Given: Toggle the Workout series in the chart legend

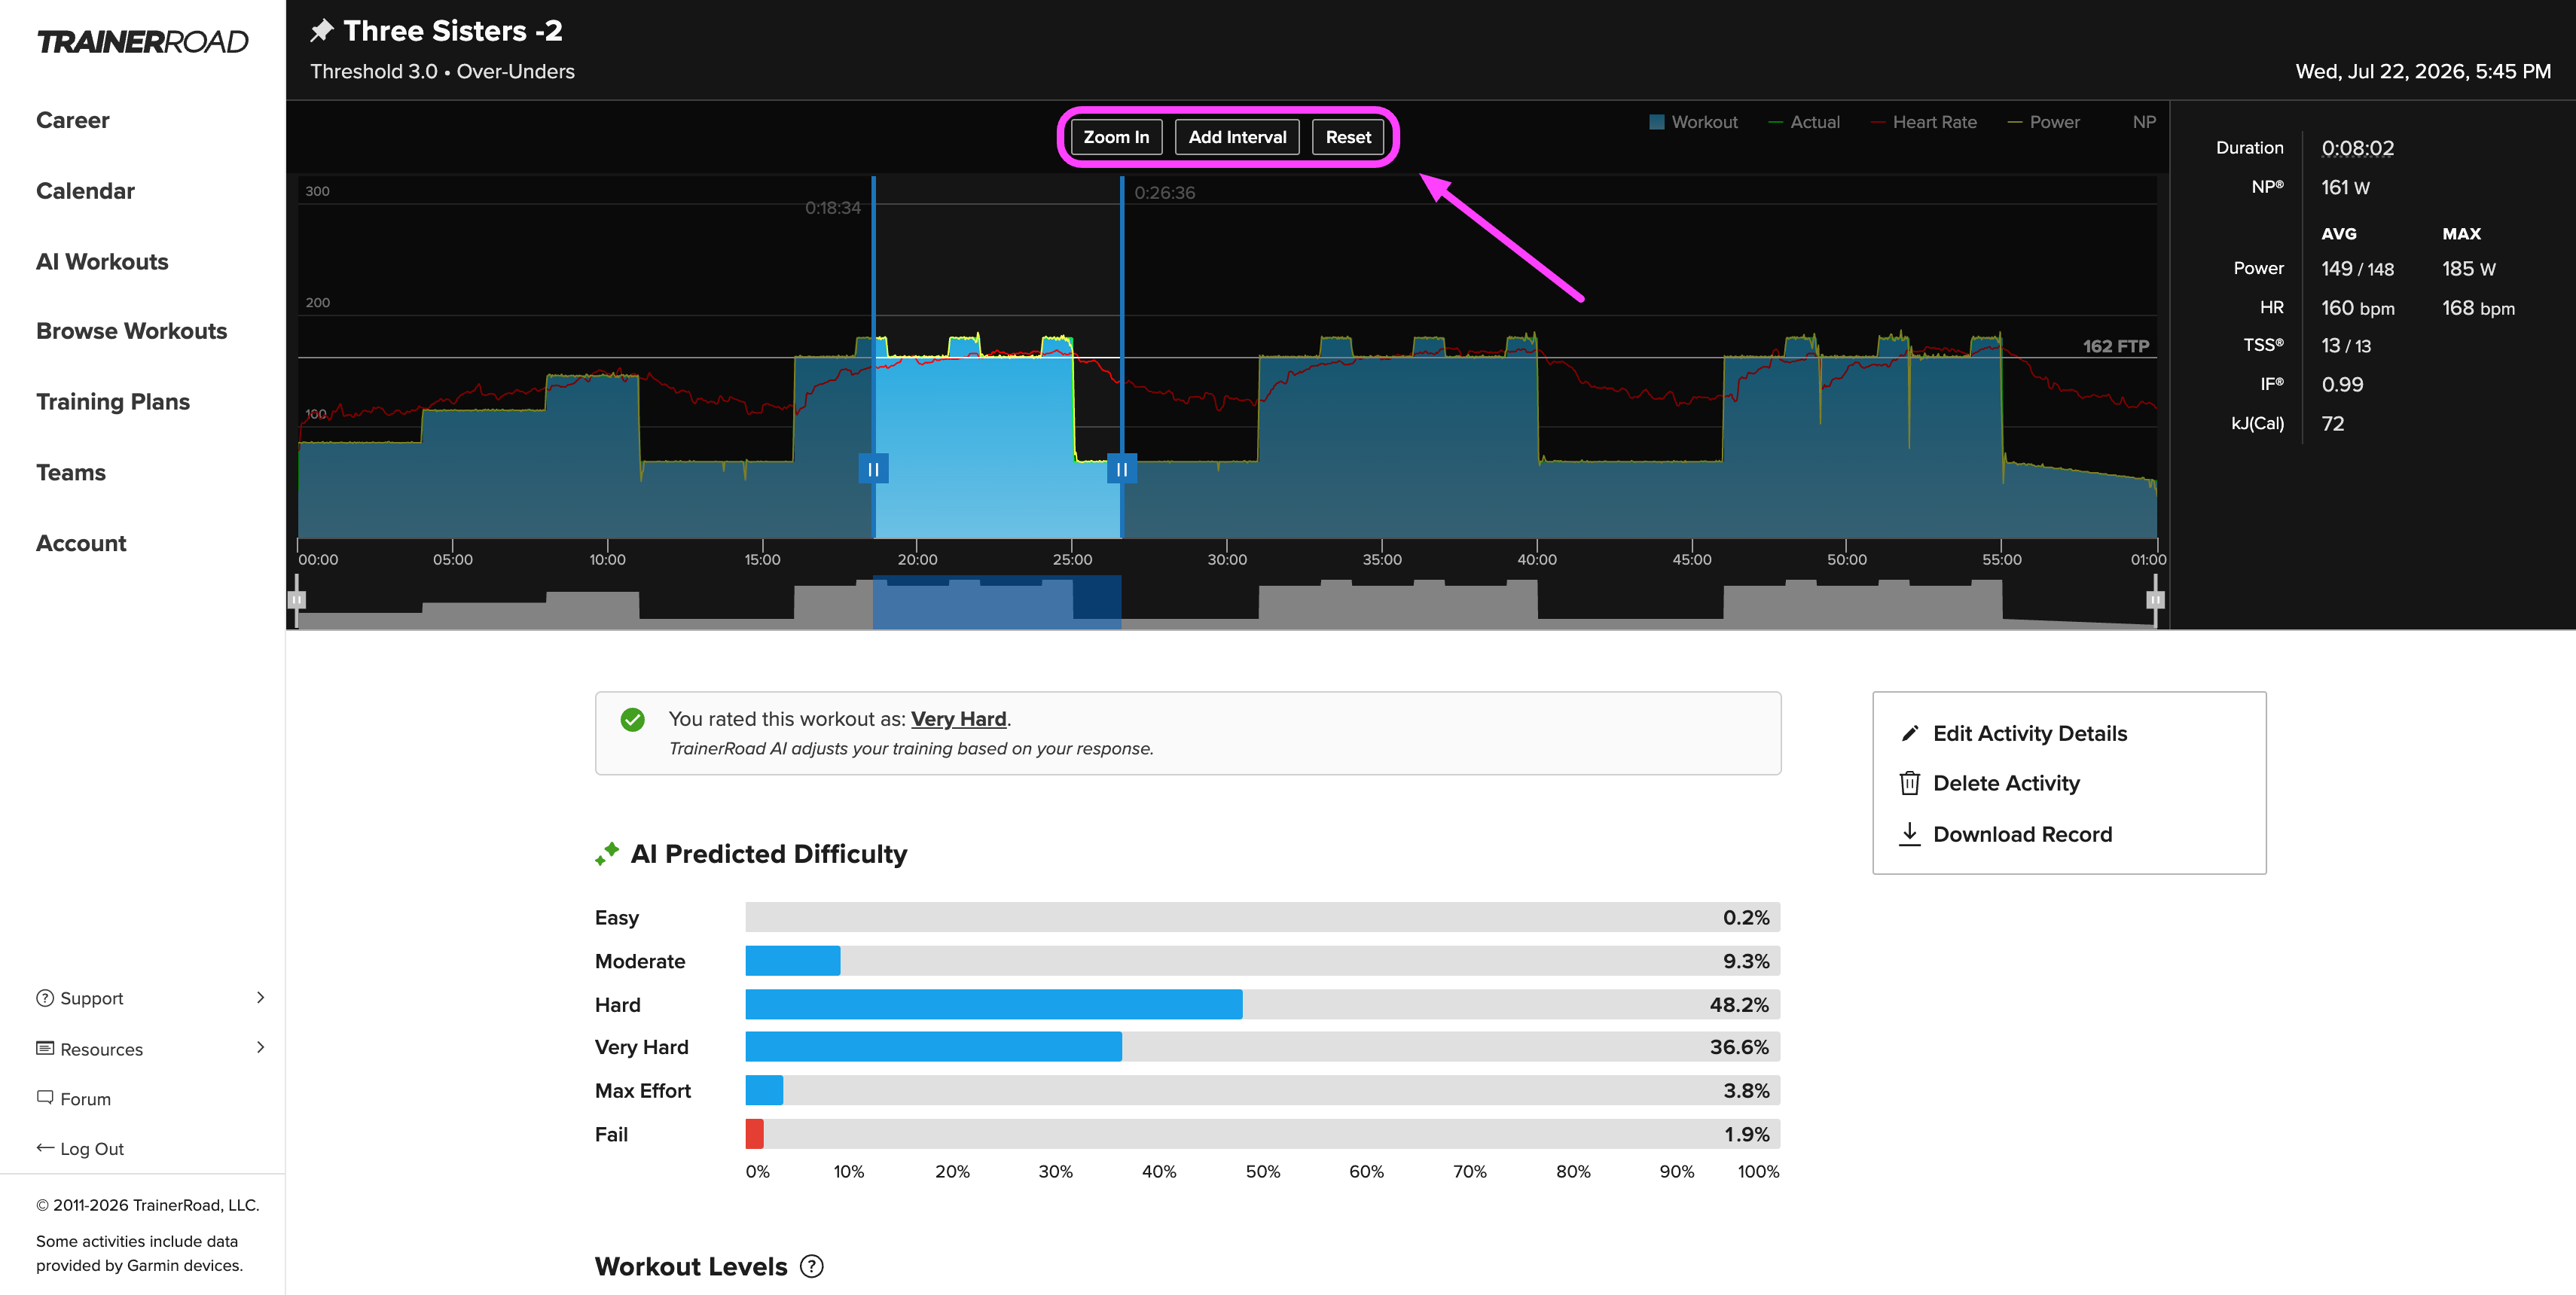Looking at the screenshot, I should click(x=1692, y=122).
